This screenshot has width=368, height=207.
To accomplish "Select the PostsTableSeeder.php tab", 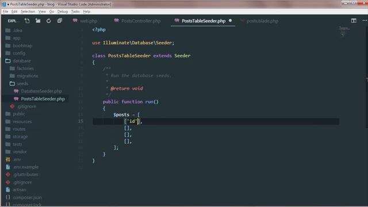I will (x=203, y=21).
